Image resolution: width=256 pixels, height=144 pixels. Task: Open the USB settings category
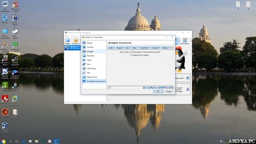[94, 73]
